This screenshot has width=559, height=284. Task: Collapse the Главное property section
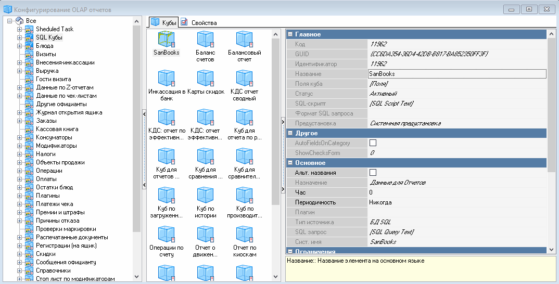click(290, 34)
